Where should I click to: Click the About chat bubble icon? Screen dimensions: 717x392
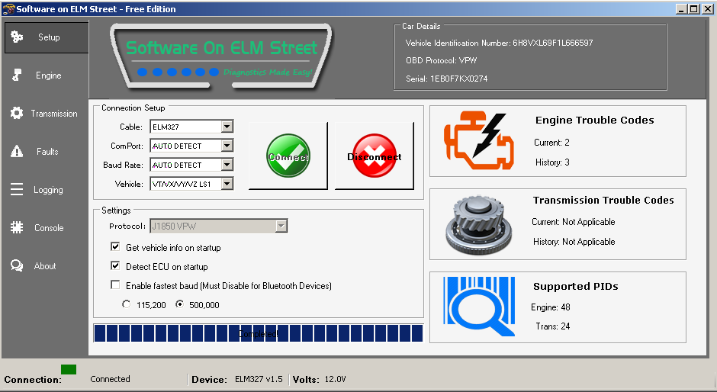17,265
